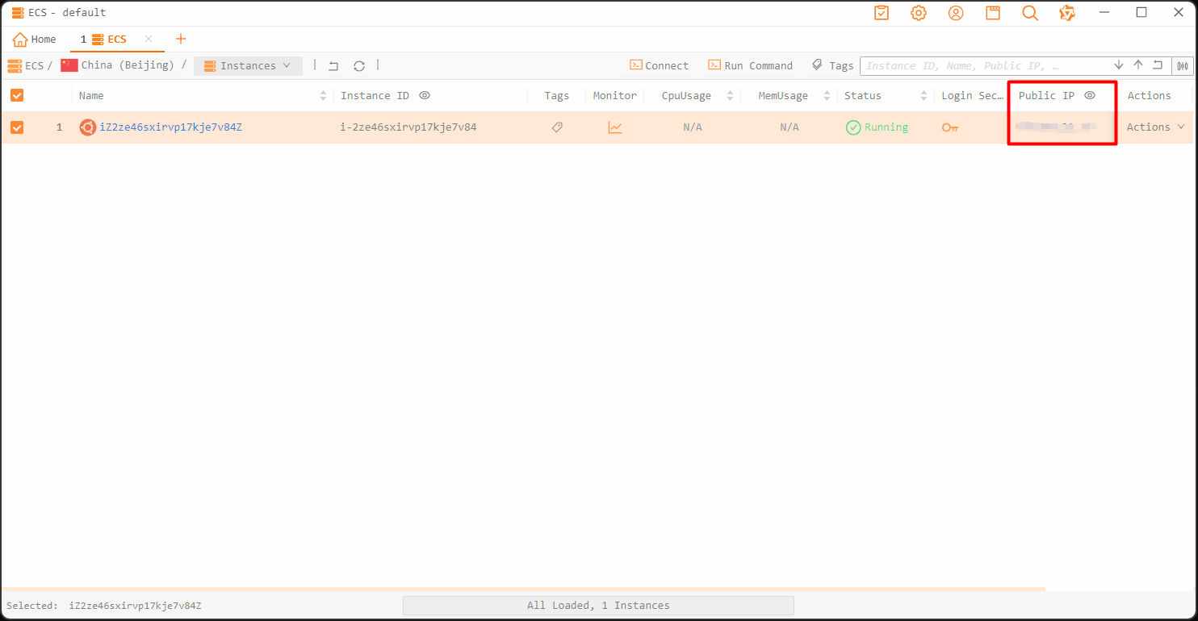The width and height of the screenshot is (1198, 621).
Task: Switch to the Home tab
Action: [x=35, y=39]
